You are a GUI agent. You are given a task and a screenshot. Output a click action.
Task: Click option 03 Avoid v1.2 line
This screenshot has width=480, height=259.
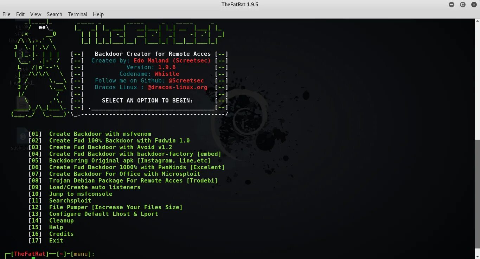point(100,147)
